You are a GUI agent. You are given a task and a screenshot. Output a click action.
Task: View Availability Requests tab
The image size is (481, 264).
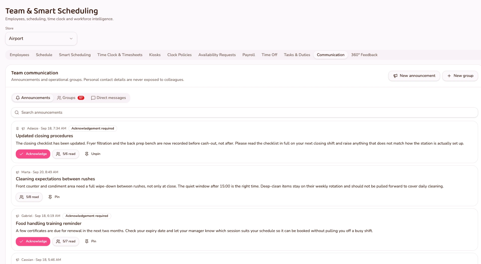point(217,55)
